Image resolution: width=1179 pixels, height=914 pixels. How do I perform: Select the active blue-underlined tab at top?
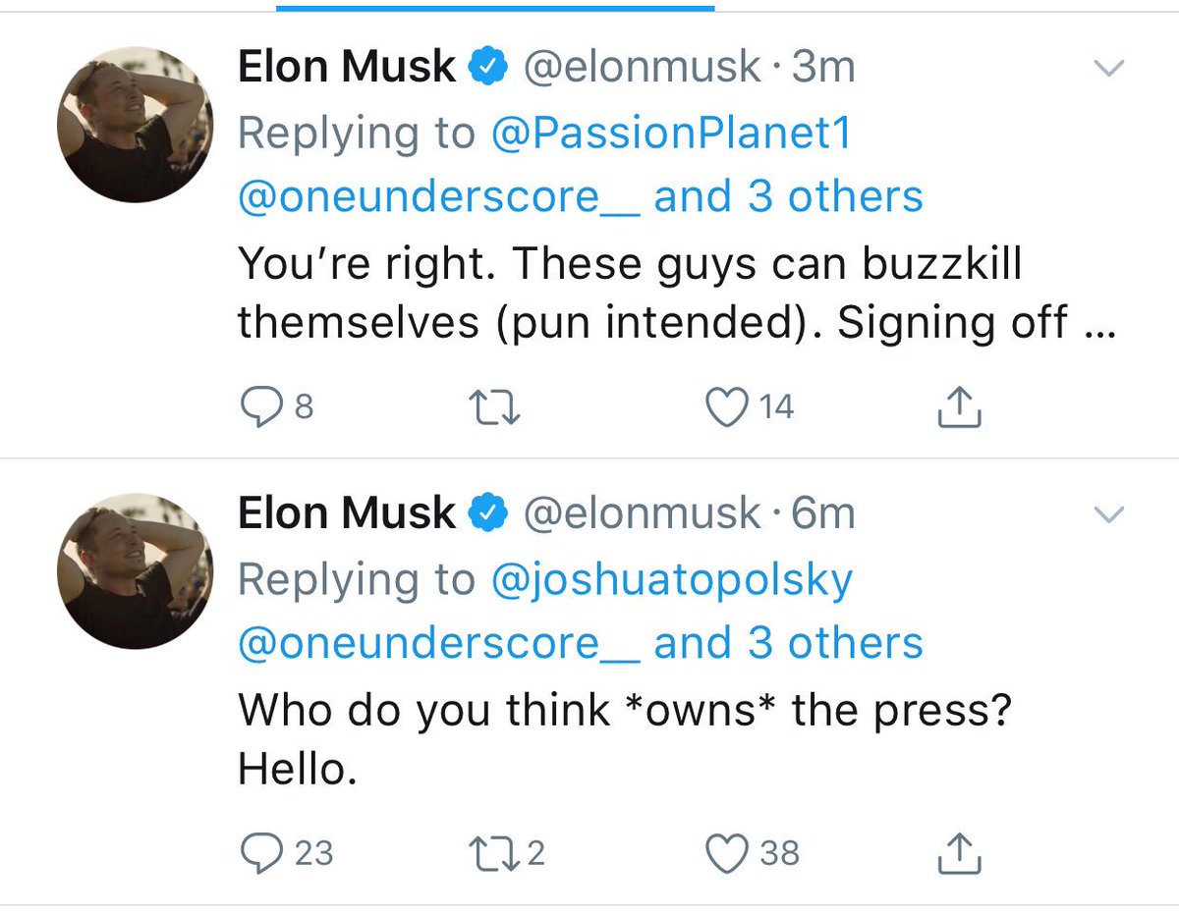click(495, 6)
